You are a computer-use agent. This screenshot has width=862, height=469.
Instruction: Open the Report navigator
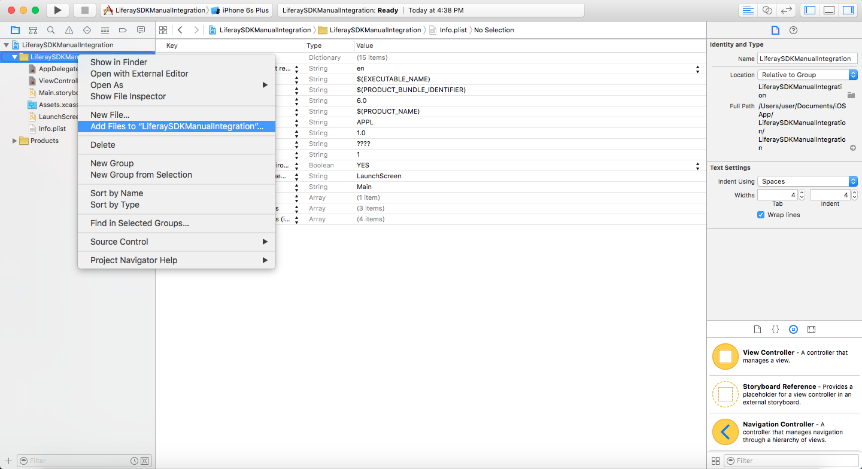point(141,30)
